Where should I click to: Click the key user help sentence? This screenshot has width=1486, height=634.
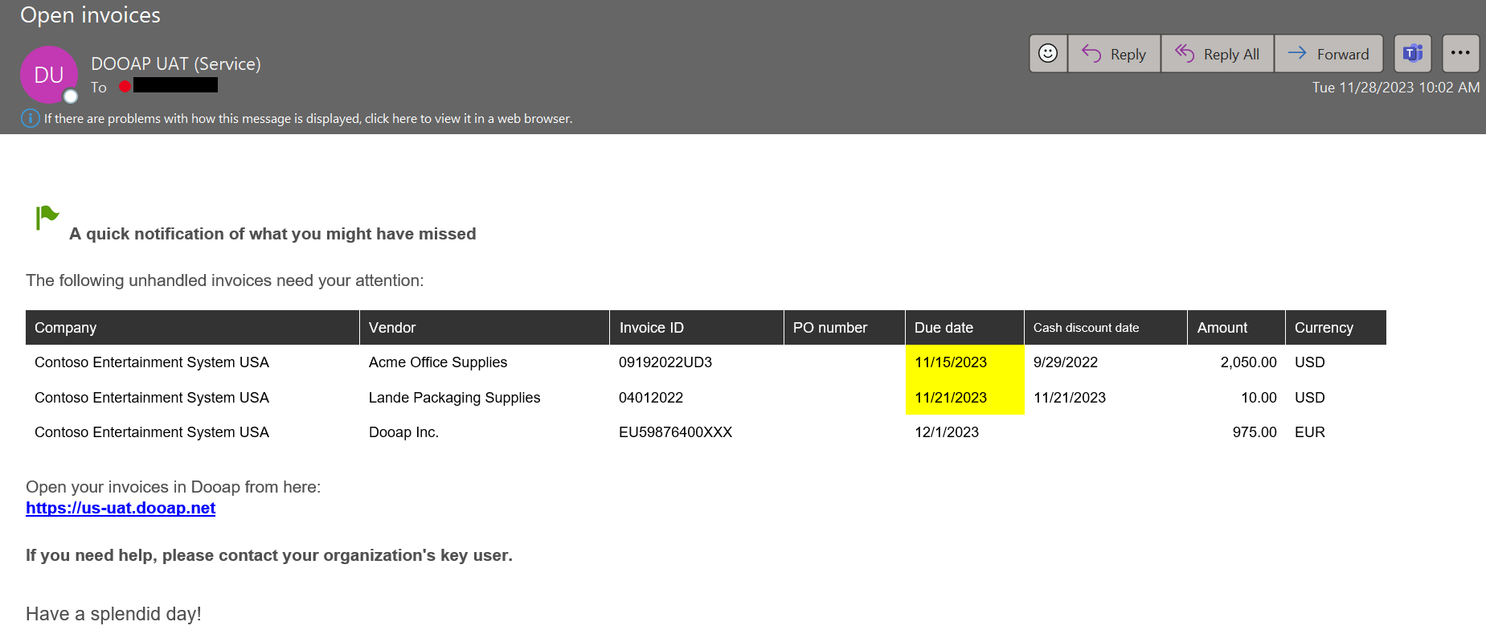[269, 555]
